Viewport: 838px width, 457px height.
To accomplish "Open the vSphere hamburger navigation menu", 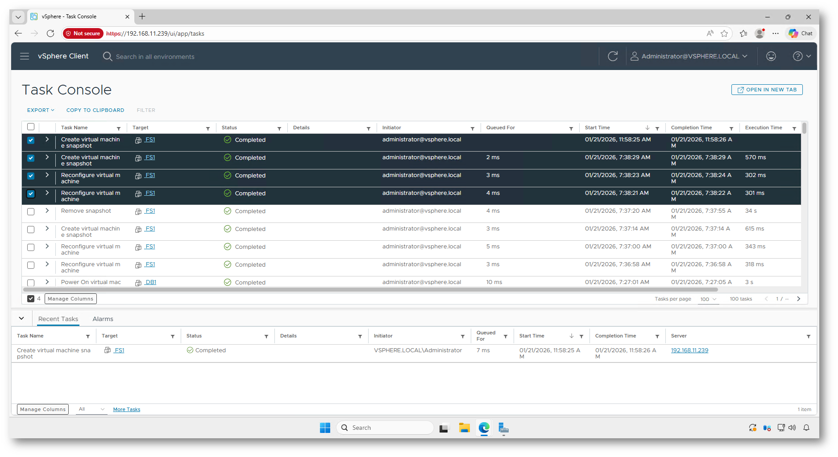I will pos(25,56).
